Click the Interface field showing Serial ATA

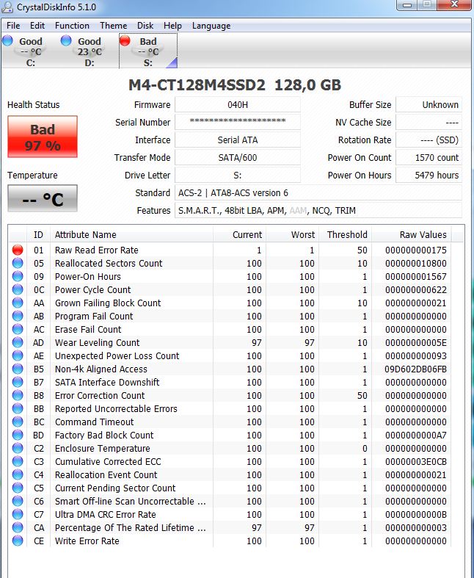point(238,140)
